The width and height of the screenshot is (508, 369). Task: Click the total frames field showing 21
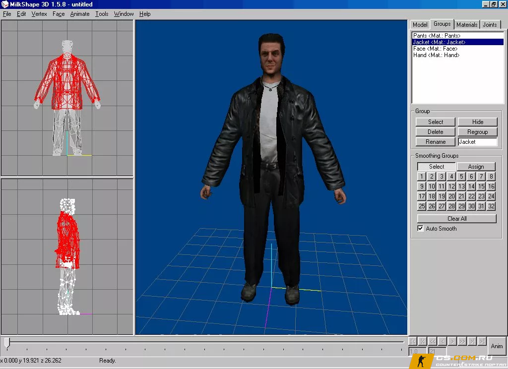pos(437,352)
